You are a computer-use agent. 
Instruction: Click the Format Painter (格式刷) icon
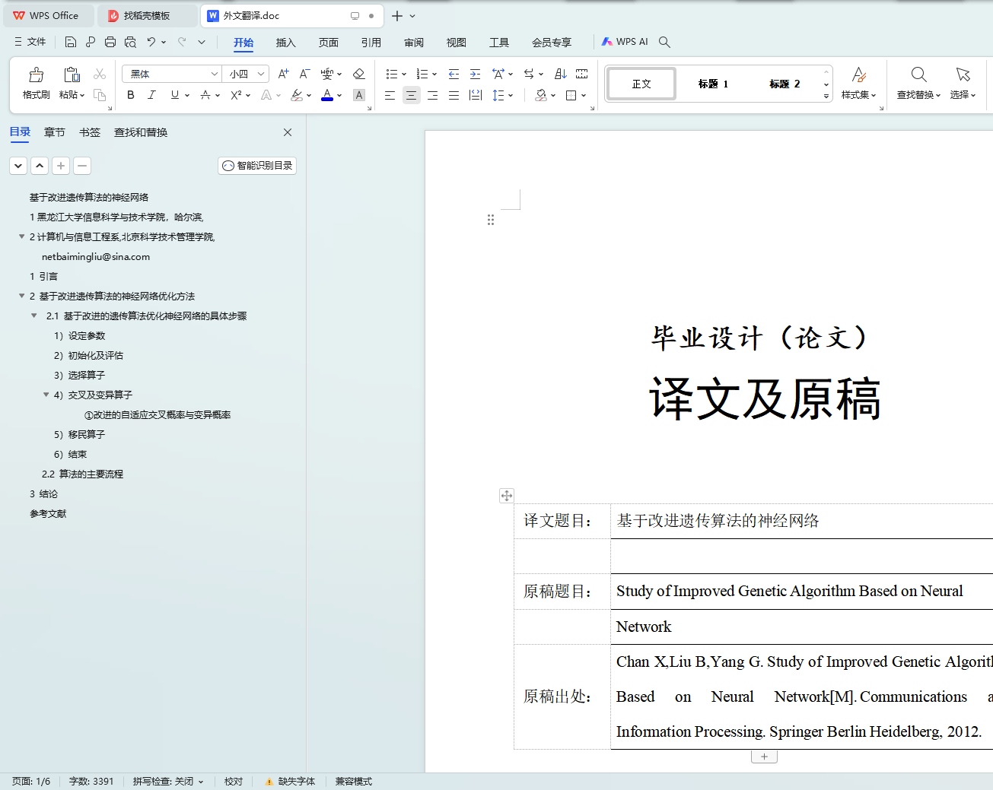pos(36,83)
